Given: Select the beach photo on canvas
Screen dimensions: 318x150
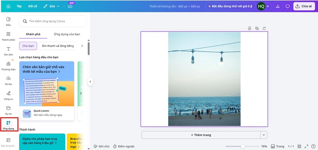Looking at the screenshot, I should pyautogui.click(x=204, y=79).
